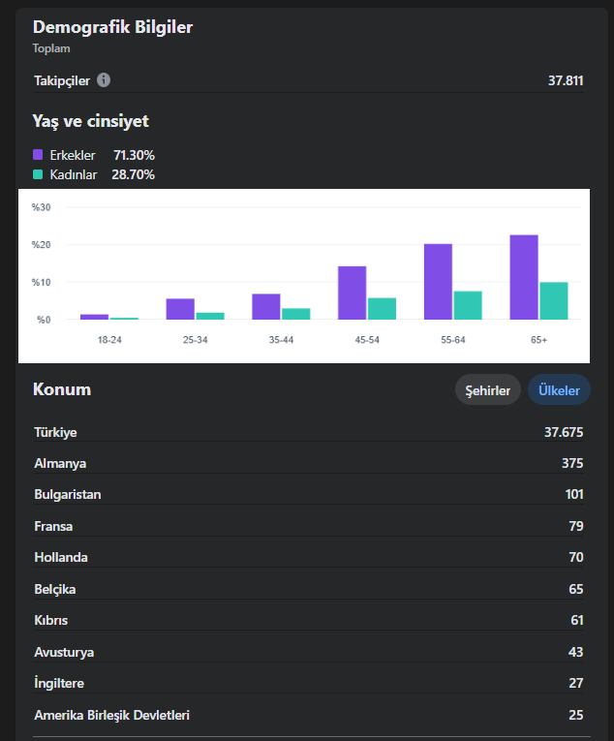The image size is (614, 741).
Task: Click the purple bar for 25-34
Action: [x=180, y=309]
